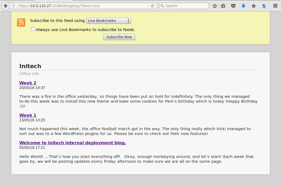
Task: Go to the Firefox Home page icon
Action: coord(253,6)
